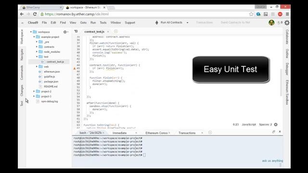Screen dimensions: 308x173
Task: Maximize the console panel icon
Action: pos(274,132)
